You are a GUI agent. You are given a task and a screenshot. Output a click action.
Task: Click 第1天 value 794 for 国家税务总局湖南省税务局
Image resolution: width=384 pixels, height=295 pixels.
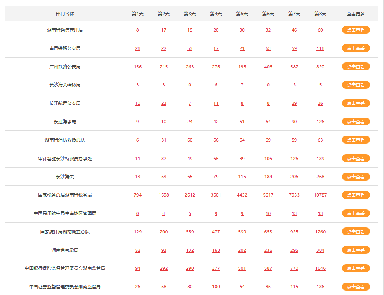tap(138, 195)
